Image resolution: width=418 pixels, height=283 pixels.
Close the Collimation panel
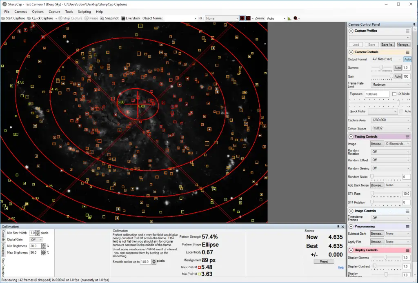[343, 227]
